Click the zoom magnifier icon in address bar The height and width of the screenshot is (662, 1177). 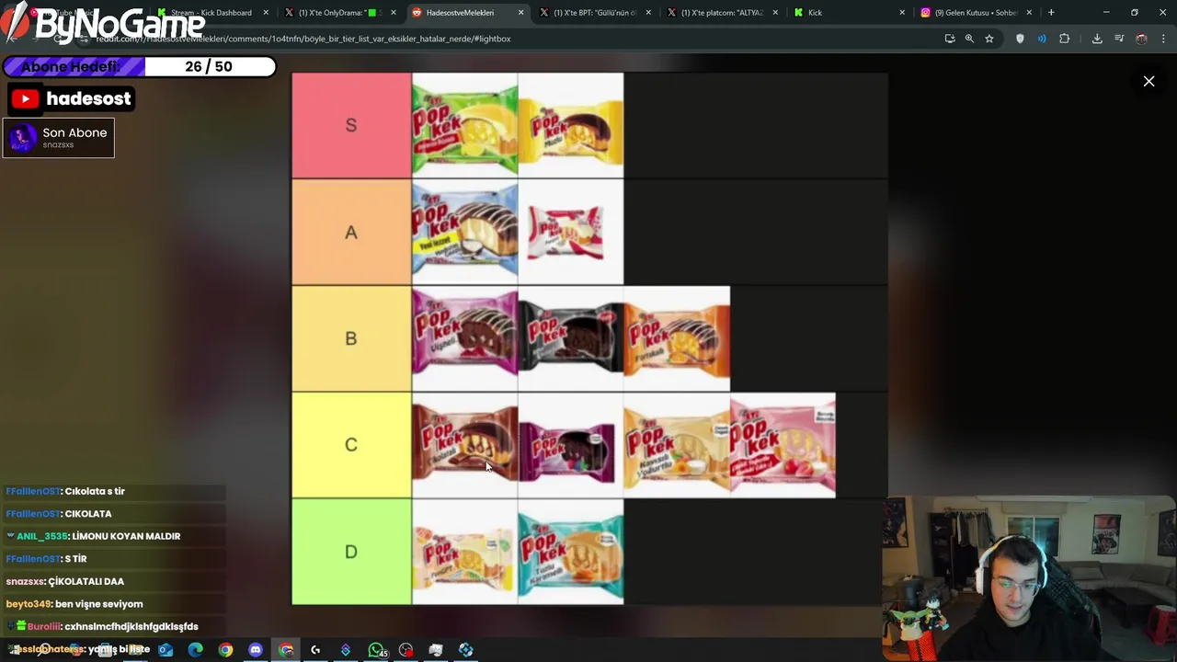tap(969, 39)
